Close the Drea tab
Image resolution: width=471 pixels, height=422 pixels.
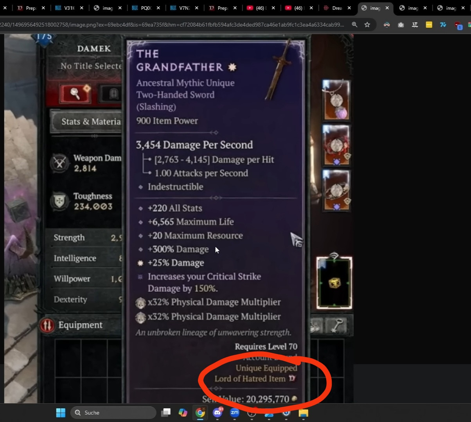point(349,8)
